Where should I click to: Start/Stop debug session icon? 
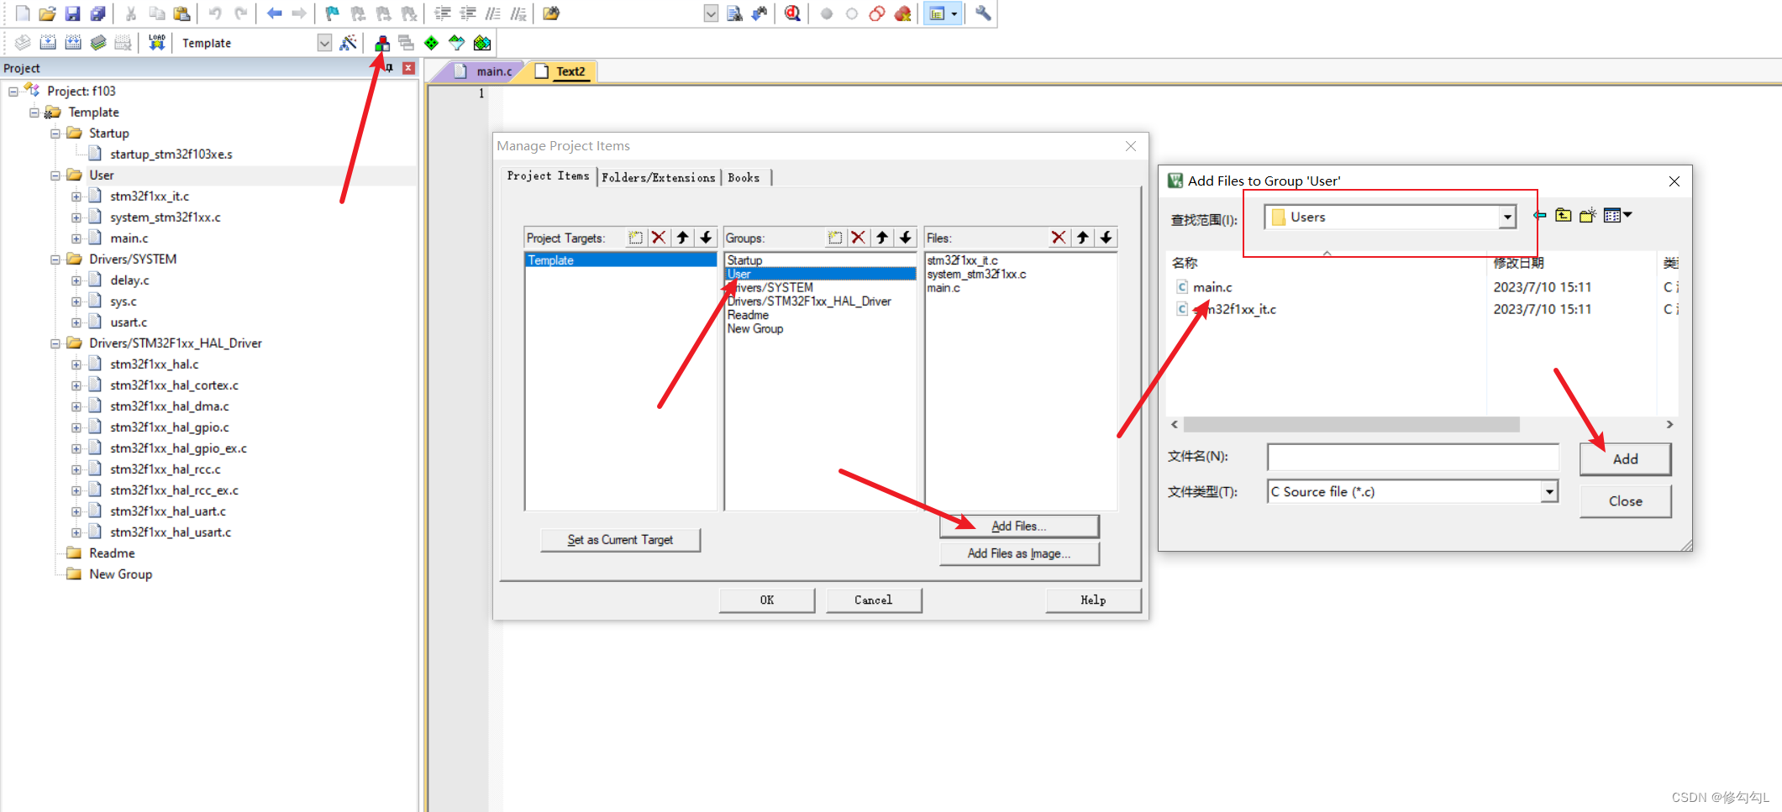(792, 13)
